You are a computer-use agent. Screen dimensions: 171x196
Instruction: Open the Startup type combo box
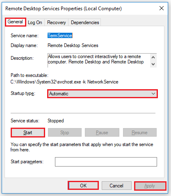click(103, 94)
